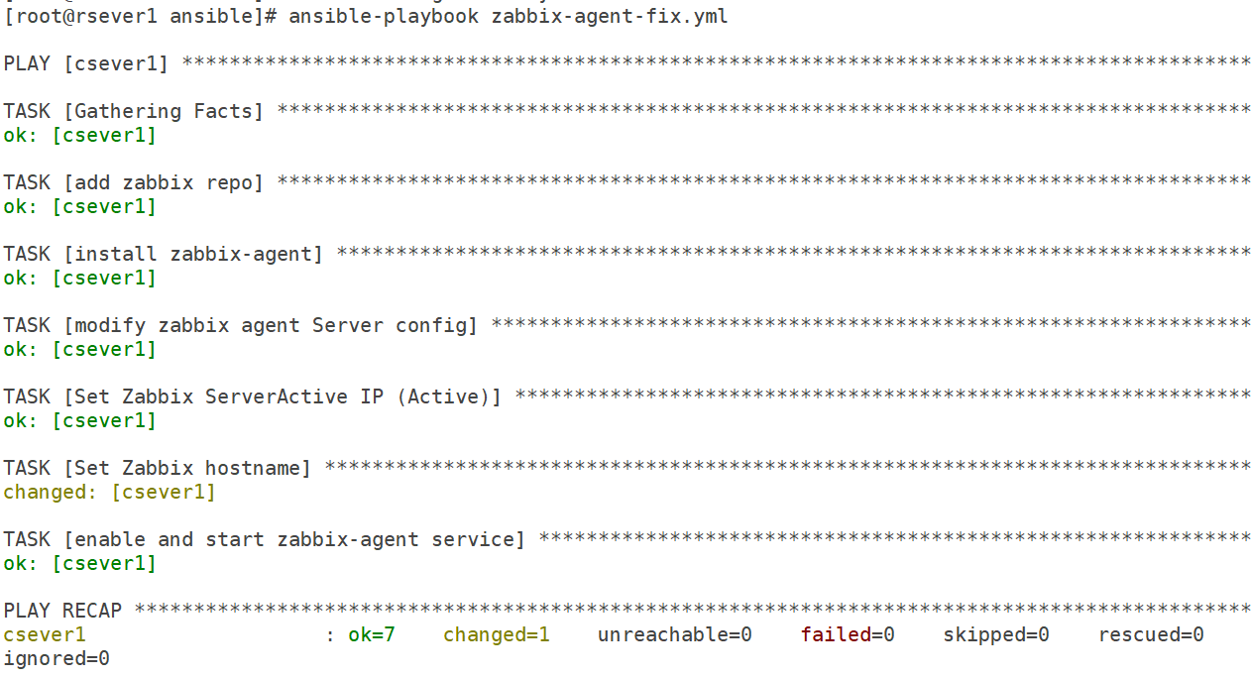Select TASK [Set Zabbix hostname] line
The height and width of the screenshot is (678, 1251).
click(x=626, y=469)
